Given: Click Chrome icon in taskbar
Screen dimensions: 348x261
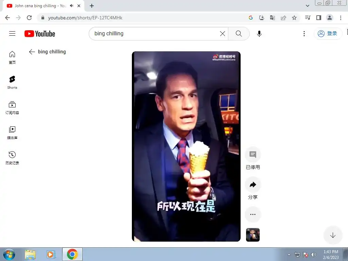Looking at the screenshot, I should point(72,254).
